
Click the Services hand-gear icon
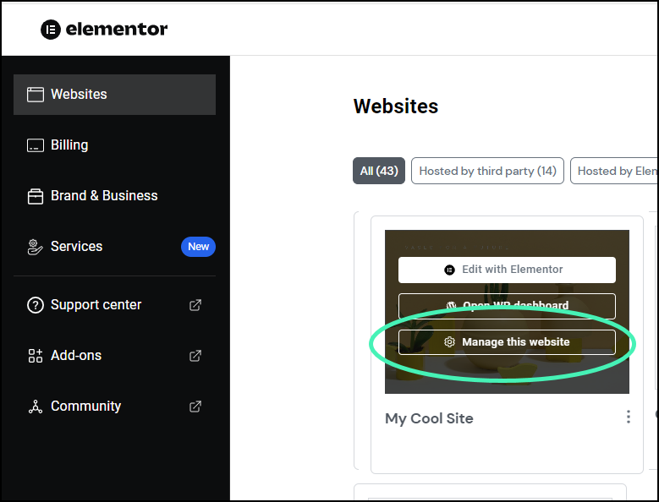click(x=35, y=247)
